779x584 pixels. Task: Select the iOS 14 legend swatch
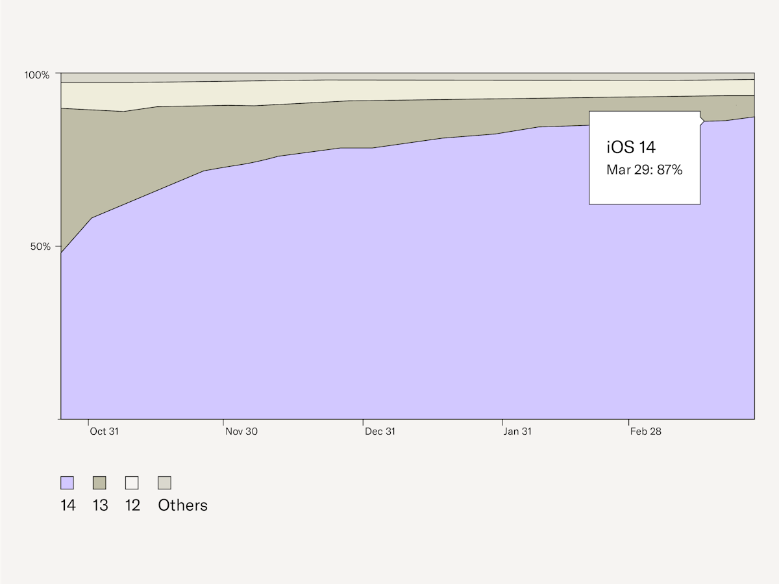[66, 481]
